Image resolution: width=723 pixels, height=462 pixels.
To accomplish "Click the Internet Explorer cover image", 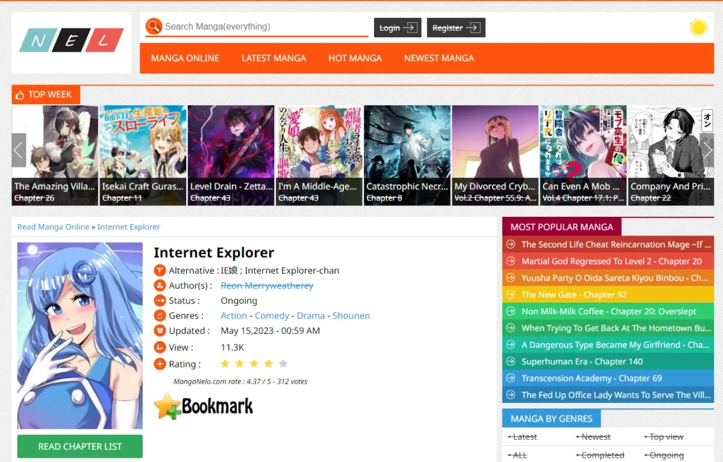I will (80, 336).
